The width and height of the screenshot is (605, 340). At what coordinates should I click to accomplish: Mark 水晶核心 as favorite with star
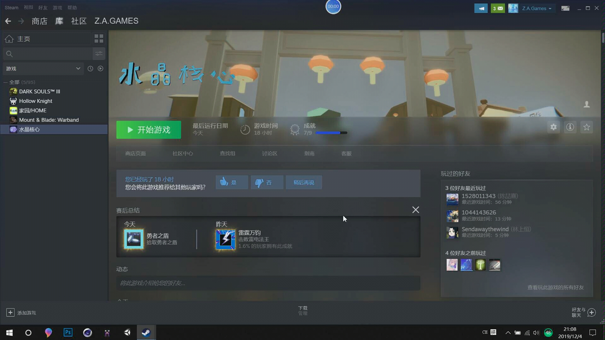pos(587,127)
